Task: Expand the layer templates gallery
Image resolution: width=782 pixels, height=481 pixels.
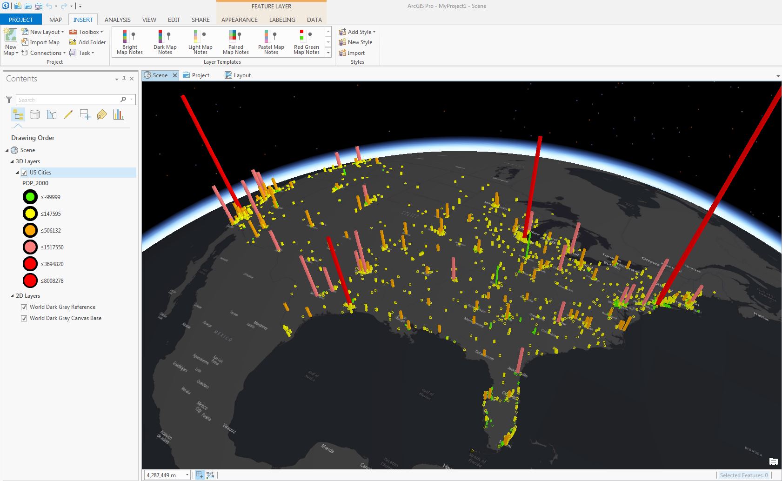Action: click(328, 53)
